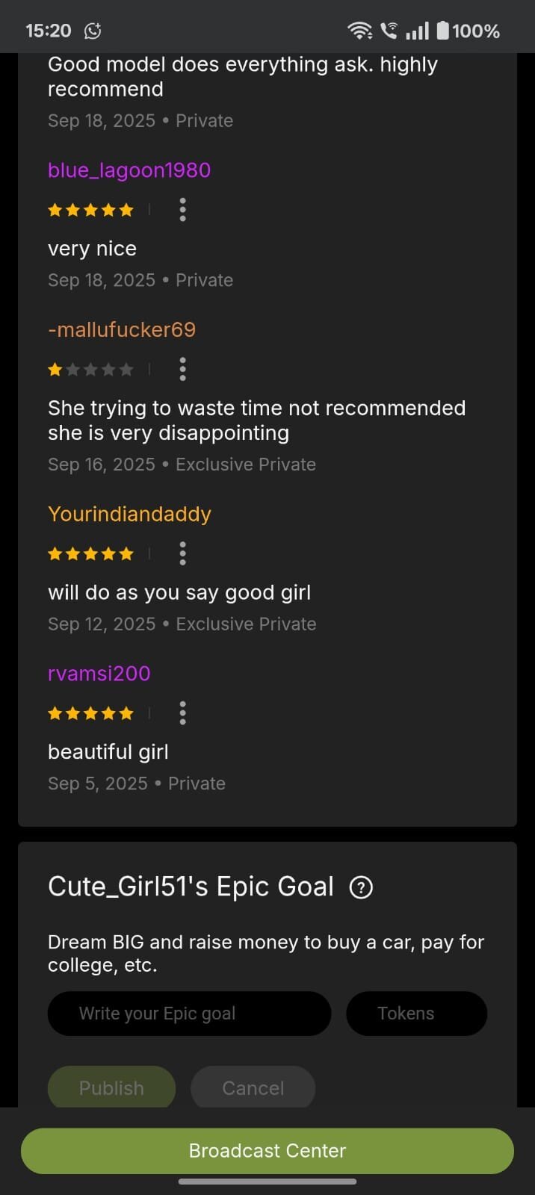Viewport: 535px width, 1195px height.
Task: Focus the Tokens amount field
Action: tap(416, 1014)
